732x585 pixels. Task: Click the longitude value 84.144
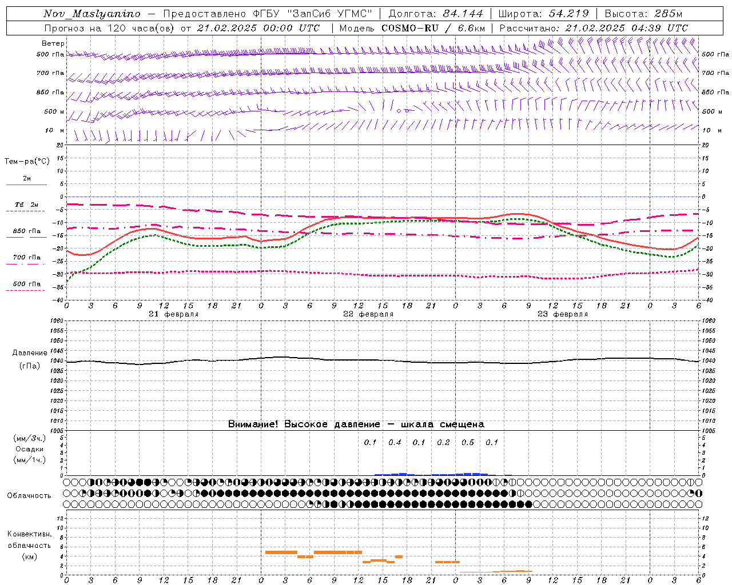(463, 14)
